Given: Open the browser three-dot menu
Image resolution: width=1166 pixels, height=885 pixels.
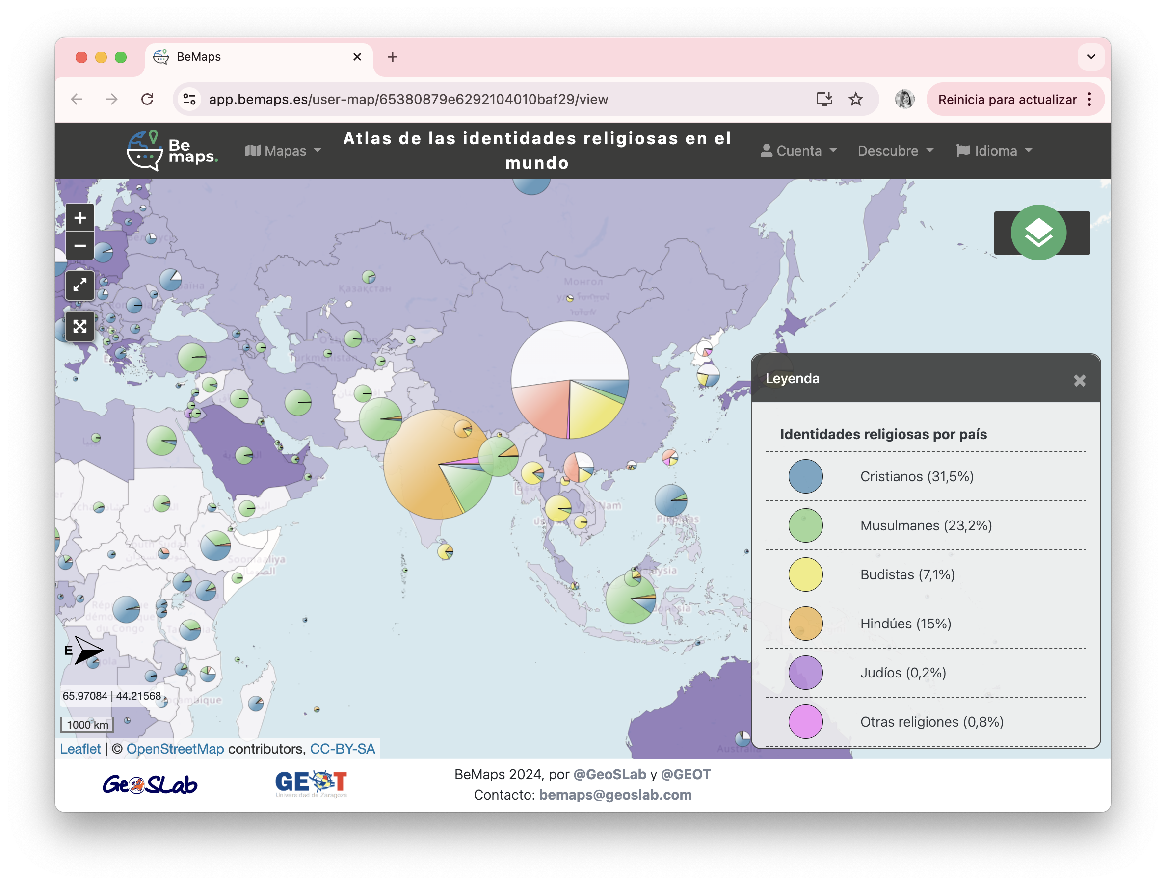Looking at the screenshot, I should tap(1089, 99).
